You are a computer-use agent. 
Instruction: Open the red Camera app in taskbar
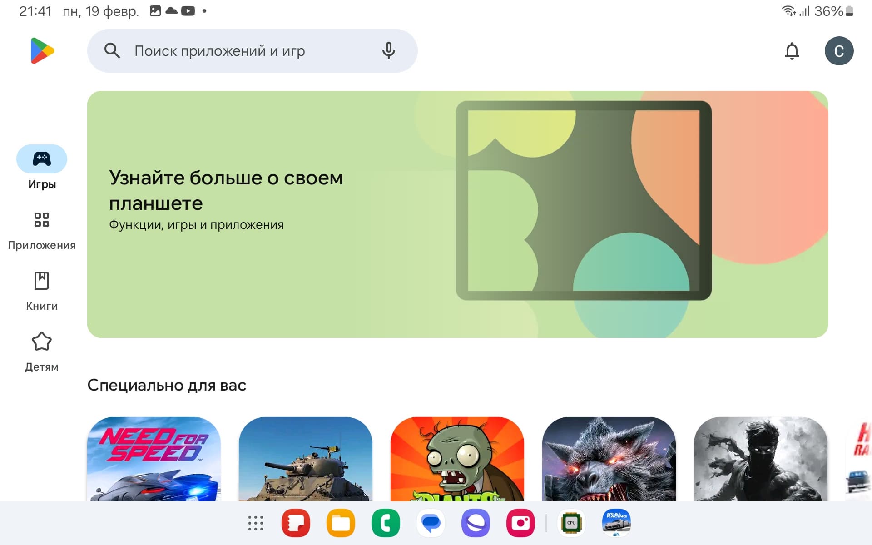[x=520, y=523]
